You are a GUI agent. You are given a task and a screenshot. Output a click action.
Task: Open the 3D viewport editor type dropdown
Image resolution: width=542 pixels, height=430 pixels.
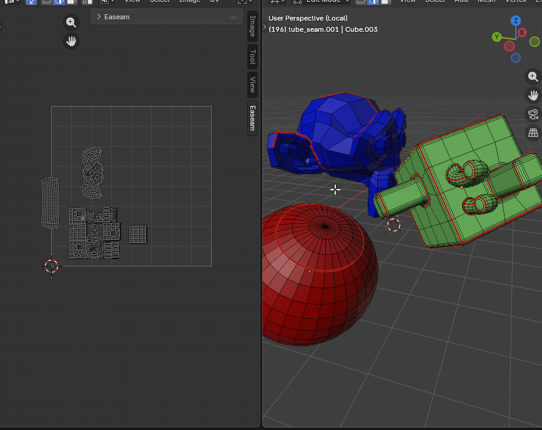pos(277,2)
